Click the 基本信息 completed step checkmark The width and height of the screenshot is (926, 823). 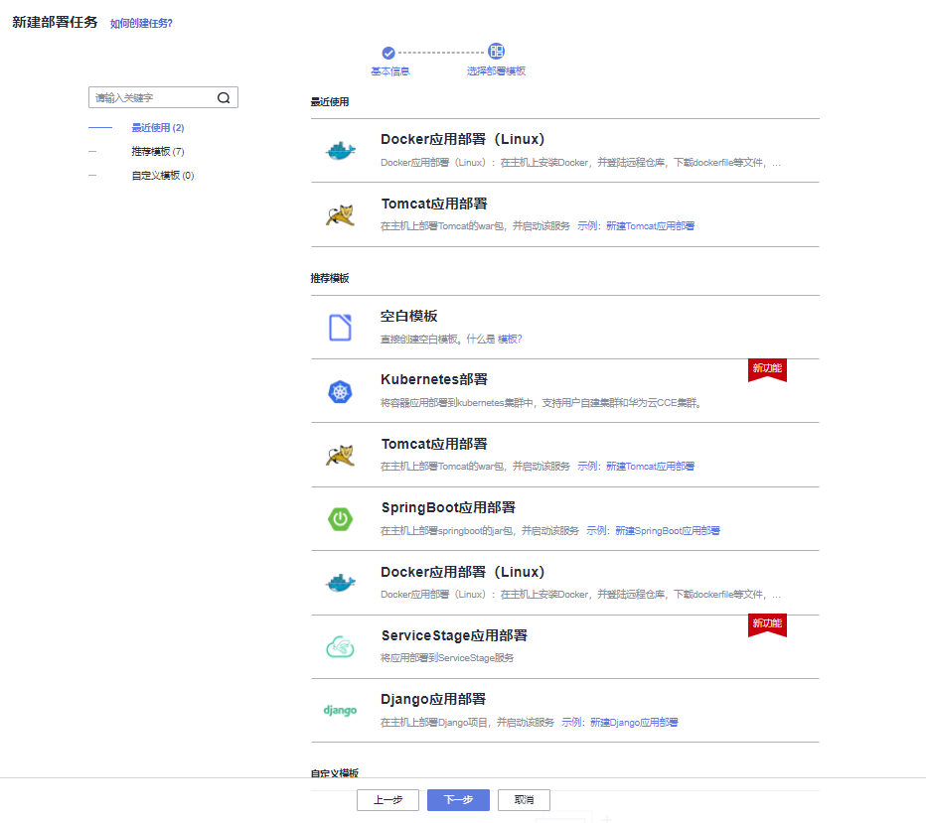[x=388, y=53]
